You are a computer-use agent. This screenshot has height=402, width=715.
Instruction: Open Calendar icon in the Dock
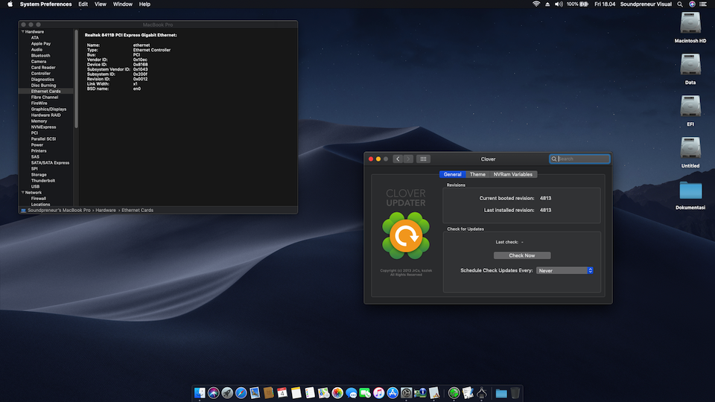[282, 393]
